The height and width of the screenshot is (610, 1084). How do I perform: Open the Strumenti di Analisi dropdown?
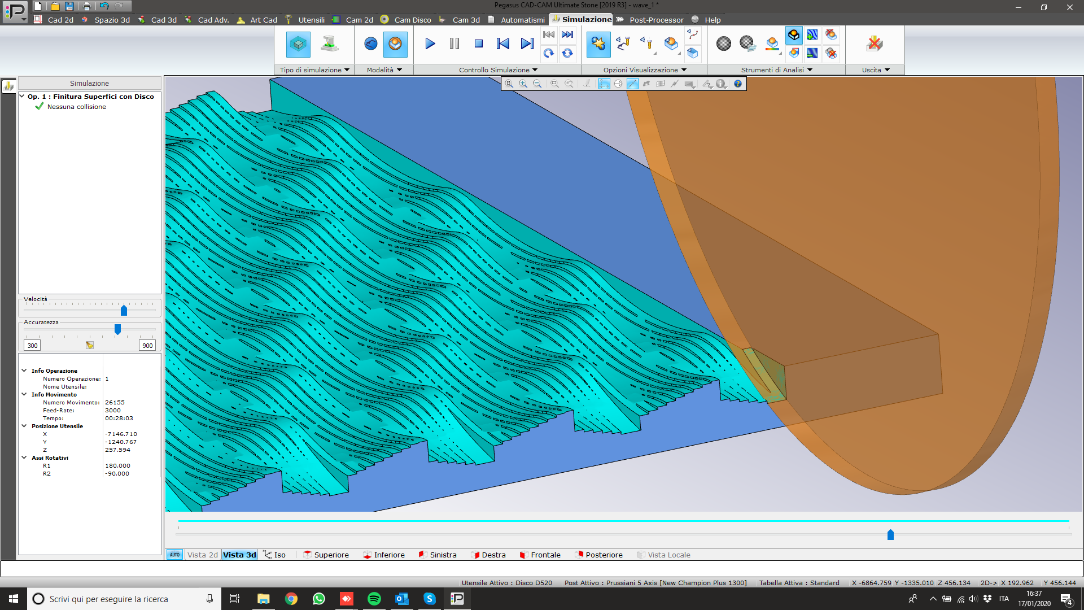(x=777, y=70)
